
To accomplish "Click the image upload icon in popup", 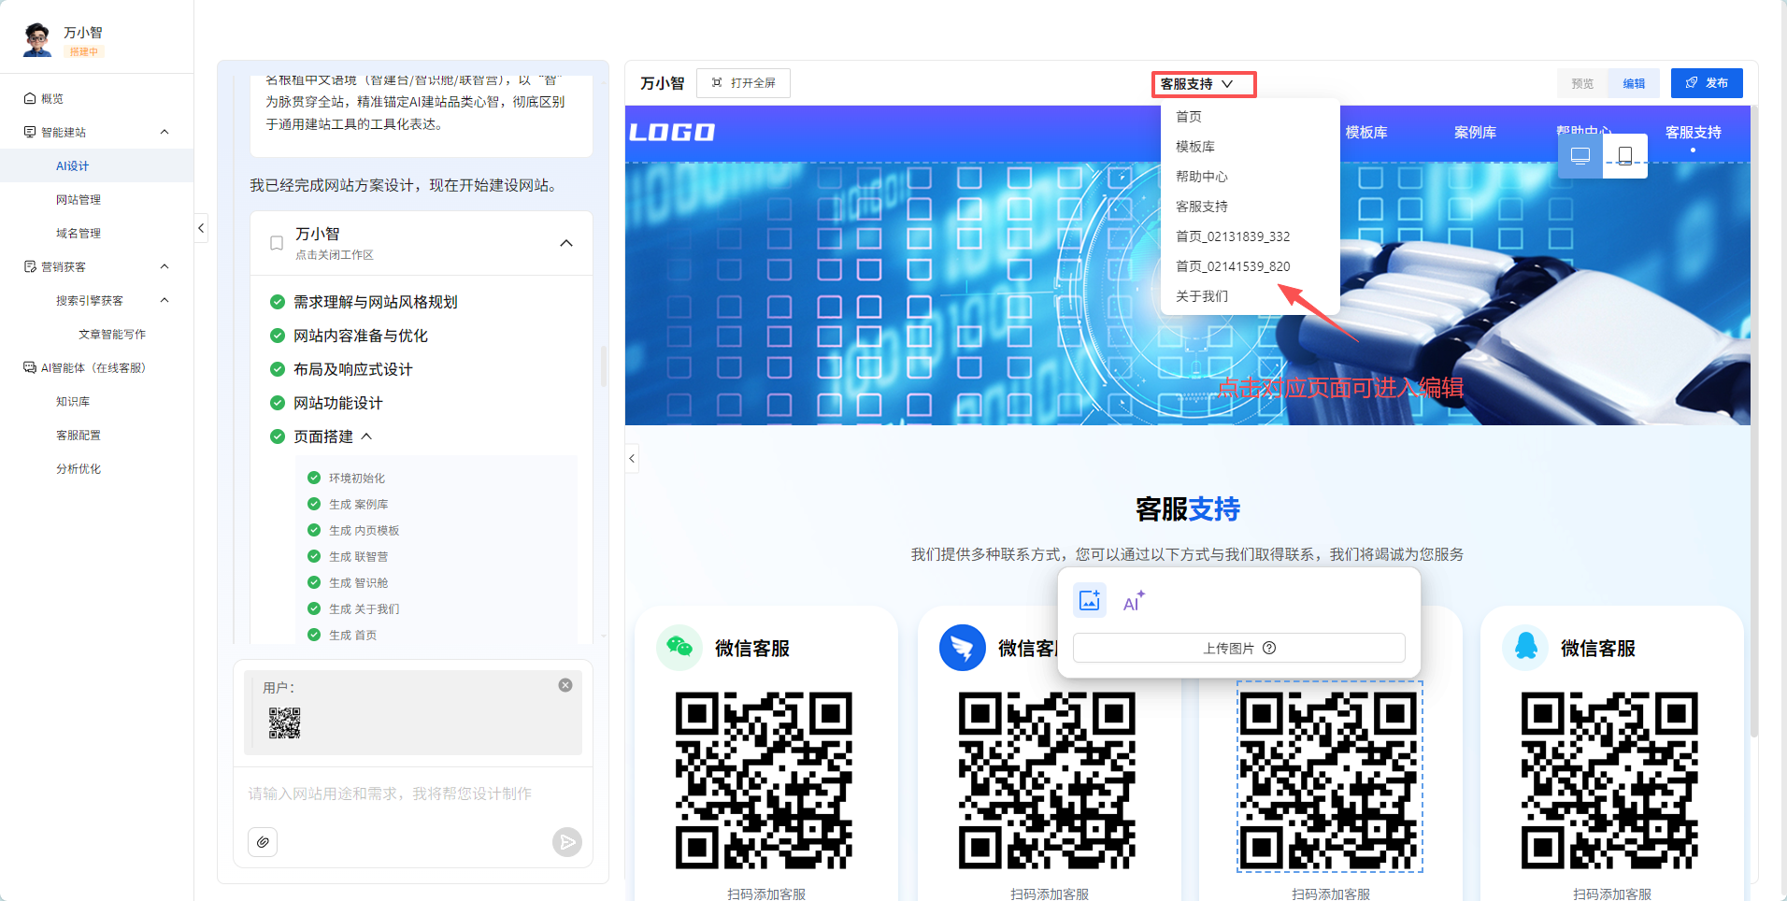I will click(1090, 600).
